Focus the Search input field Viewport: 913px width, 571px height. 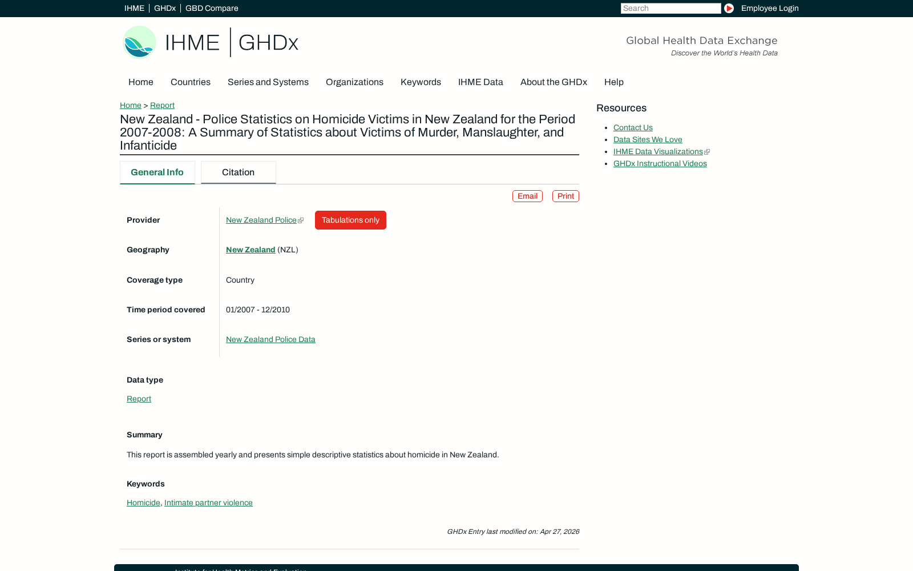pyautogui.click(x=670, y=8)
